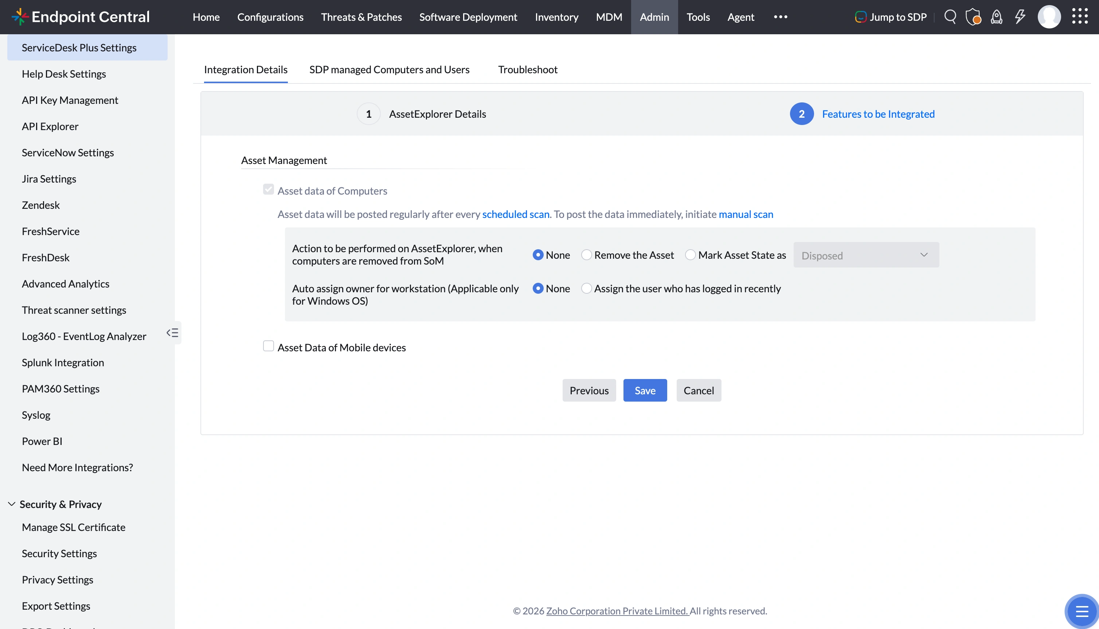Open Zendesk integration

(40, 205)
